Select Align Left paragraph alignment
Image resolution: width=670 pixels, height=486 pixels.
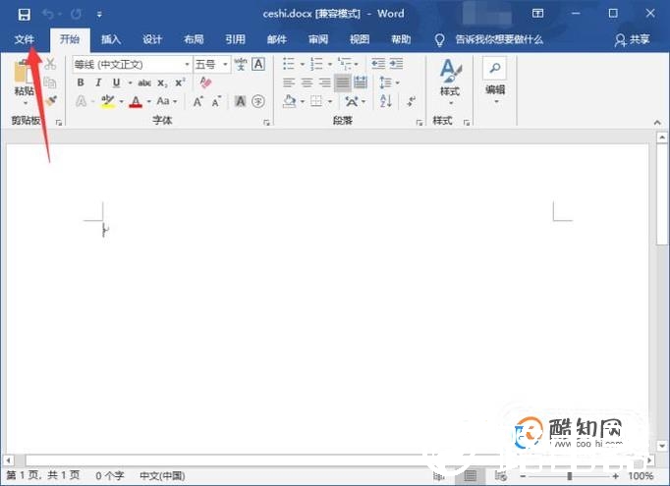[289, 82]
